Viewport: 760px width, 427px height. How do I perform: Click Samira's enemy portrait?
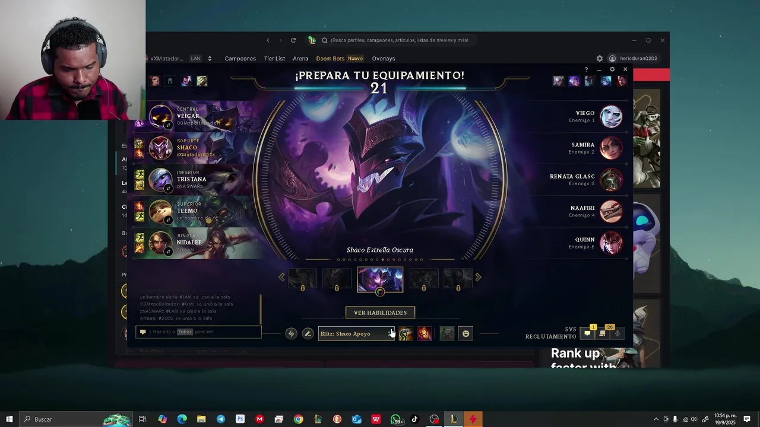tap(611, 148)
